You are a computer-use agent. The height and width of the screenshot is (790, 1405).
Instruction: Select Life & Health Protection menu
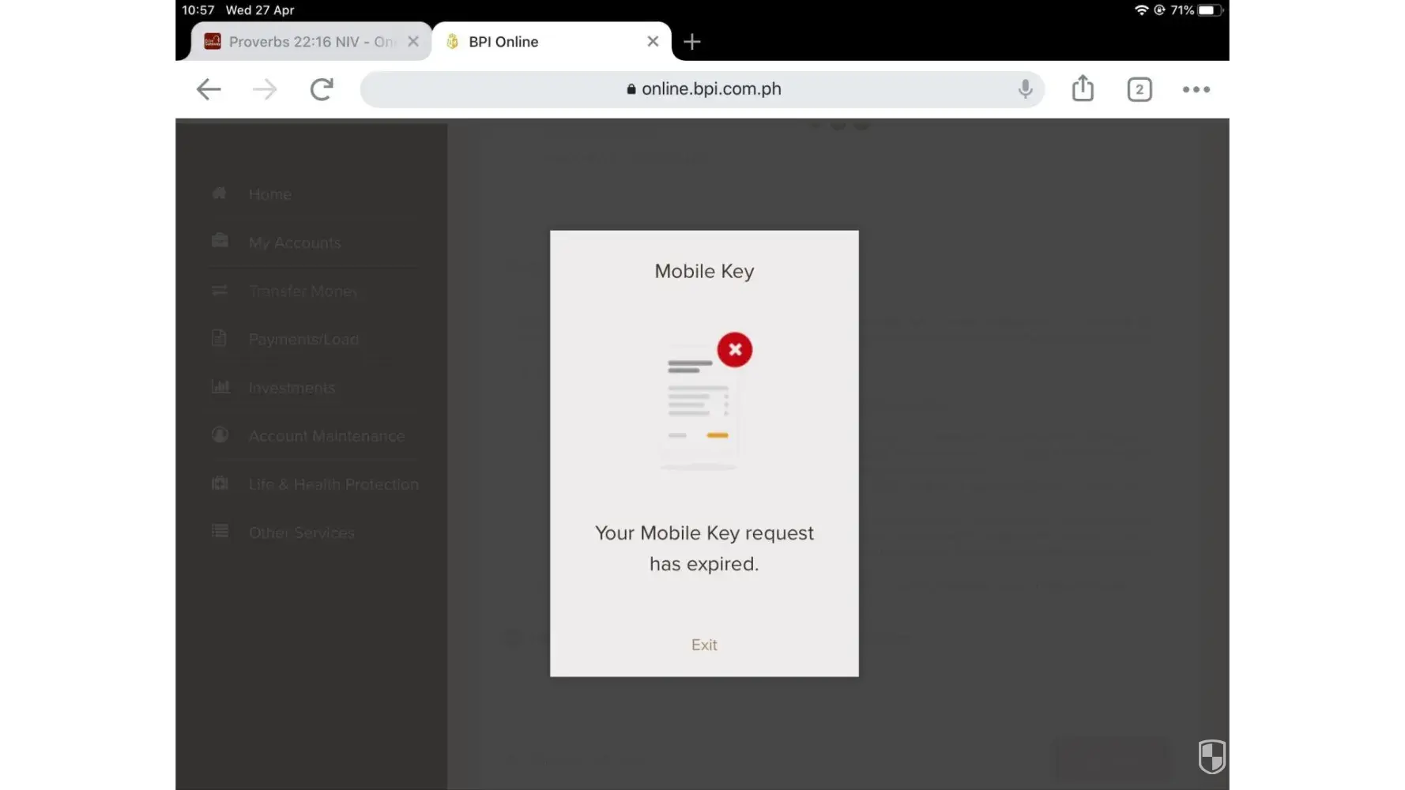point(333,484)
